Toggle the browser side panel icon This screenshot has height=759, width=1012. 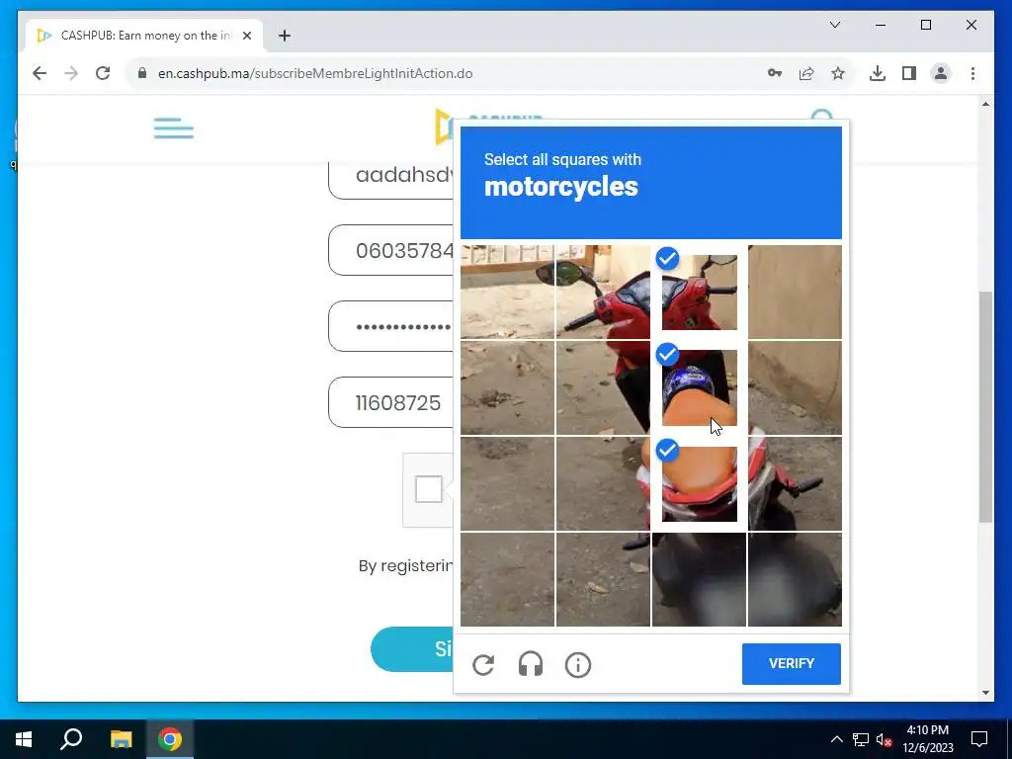coord(909,73)
